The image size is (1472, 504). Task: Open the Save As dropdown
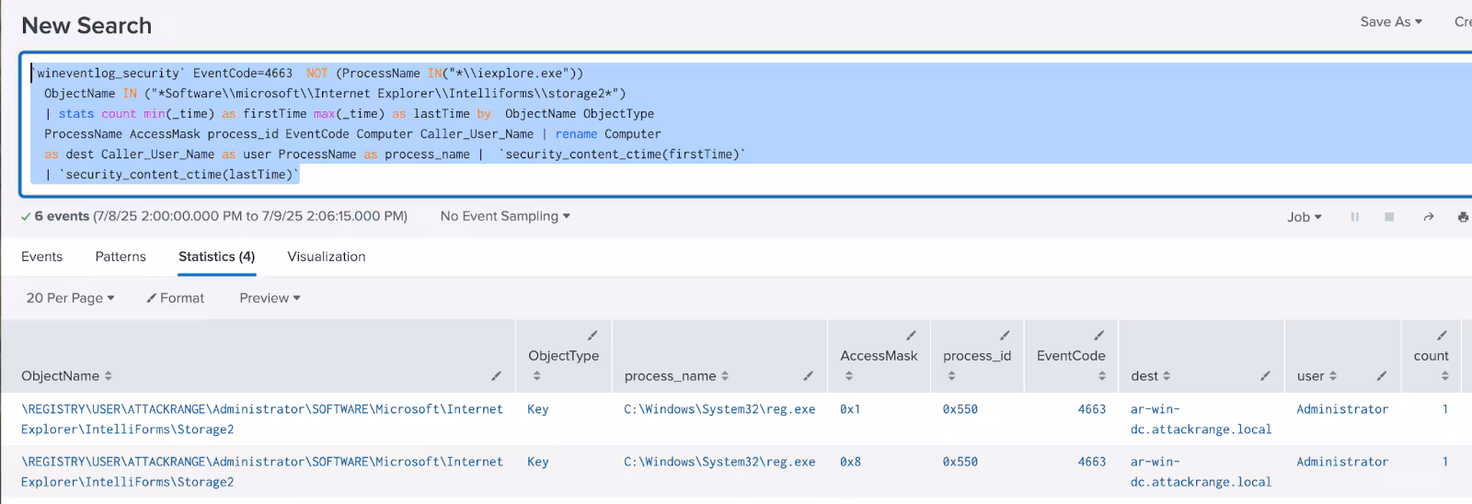click(1390, 22)
